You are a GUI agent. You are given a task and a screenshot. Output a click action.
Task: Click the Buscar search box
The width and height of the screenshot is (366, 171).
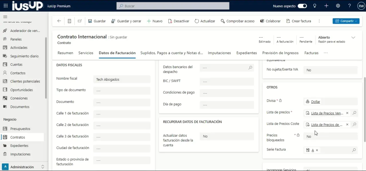click(173, 6)
